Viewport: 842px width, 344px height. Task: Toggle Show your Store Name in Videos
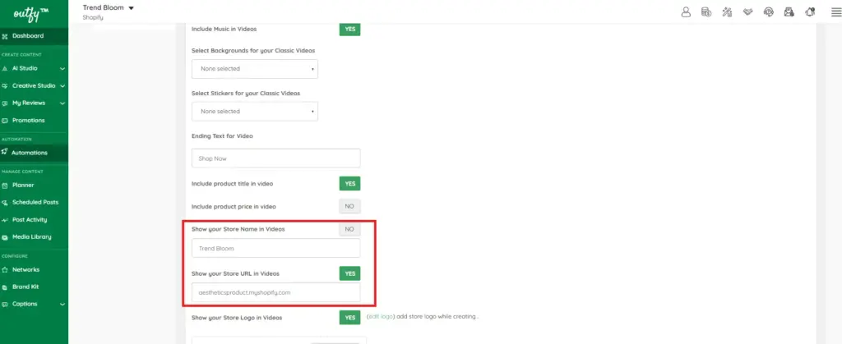349,229
